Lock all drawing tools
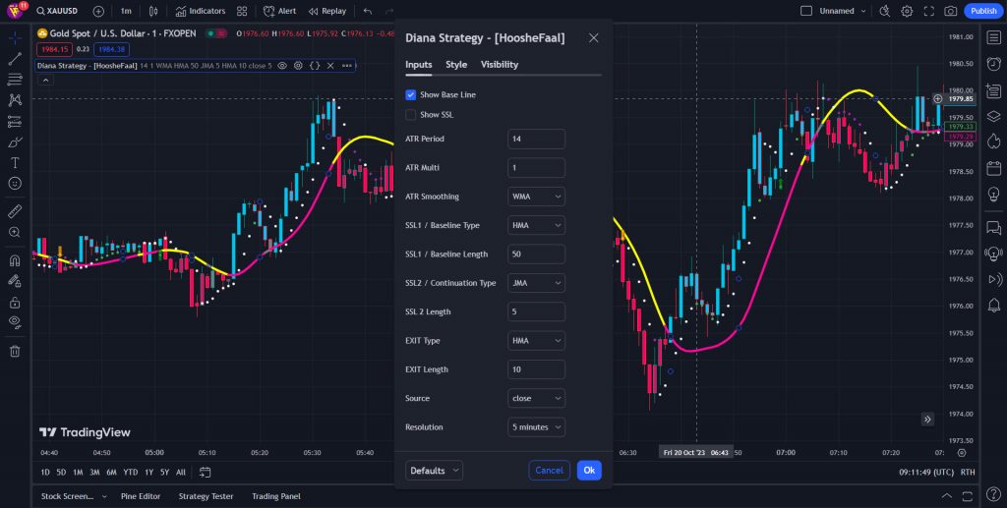1007x508 pixels. (15, 302)
